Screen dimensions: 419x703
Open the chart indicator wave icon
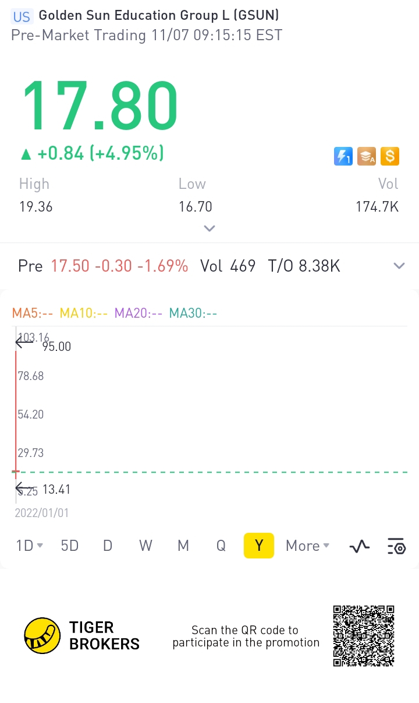(360, 546)
